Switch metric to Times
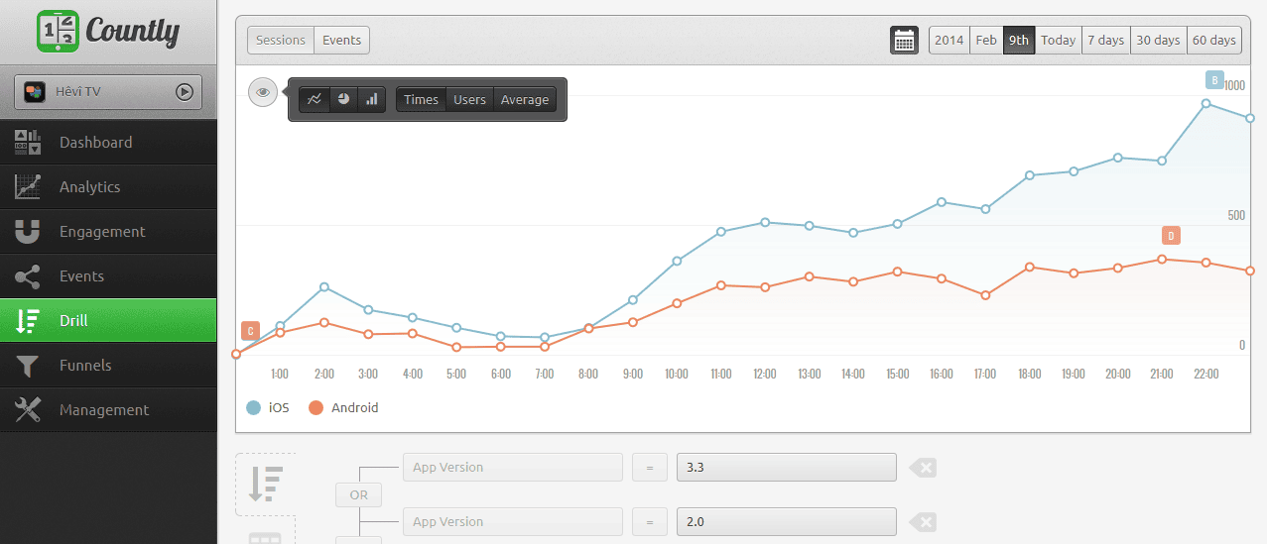This screenshot has height=544, width=1267. (x=422, y=100)
